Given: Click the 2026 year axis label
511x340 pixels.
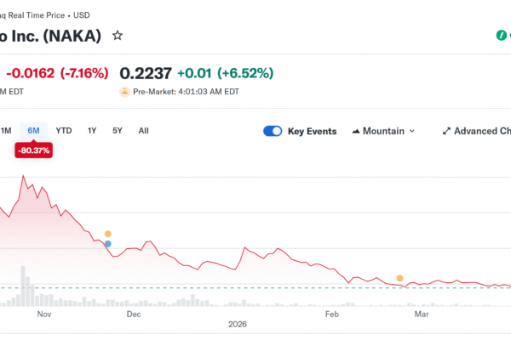Looking at the screenshot, I should click(x=238, y=324).
